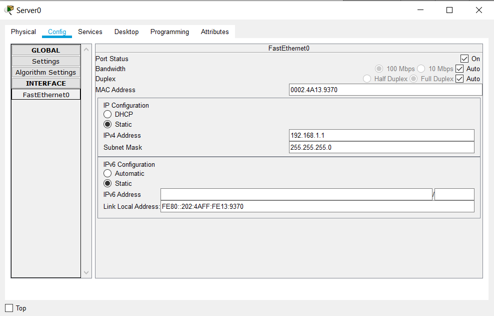Select the Programming tab

pyautogui.click(x=169, y=32)
